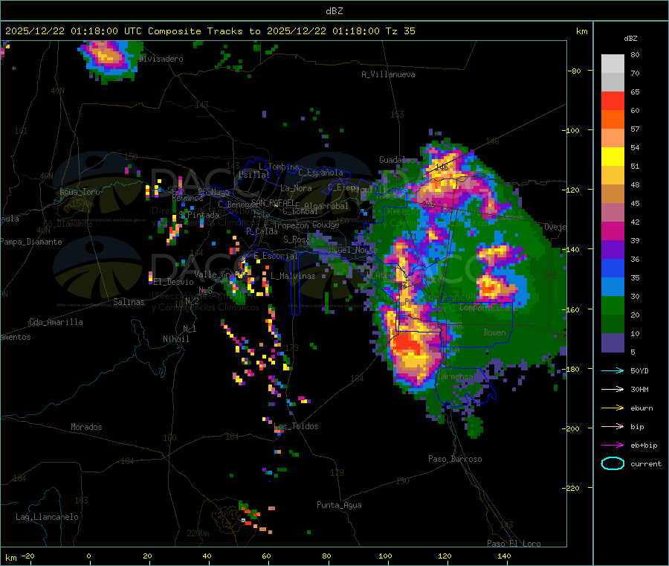669x566 pixels.
Task: Click the 'Paso_El_Loro' map label
Action: pyautogui.click(x=514, y=544)
